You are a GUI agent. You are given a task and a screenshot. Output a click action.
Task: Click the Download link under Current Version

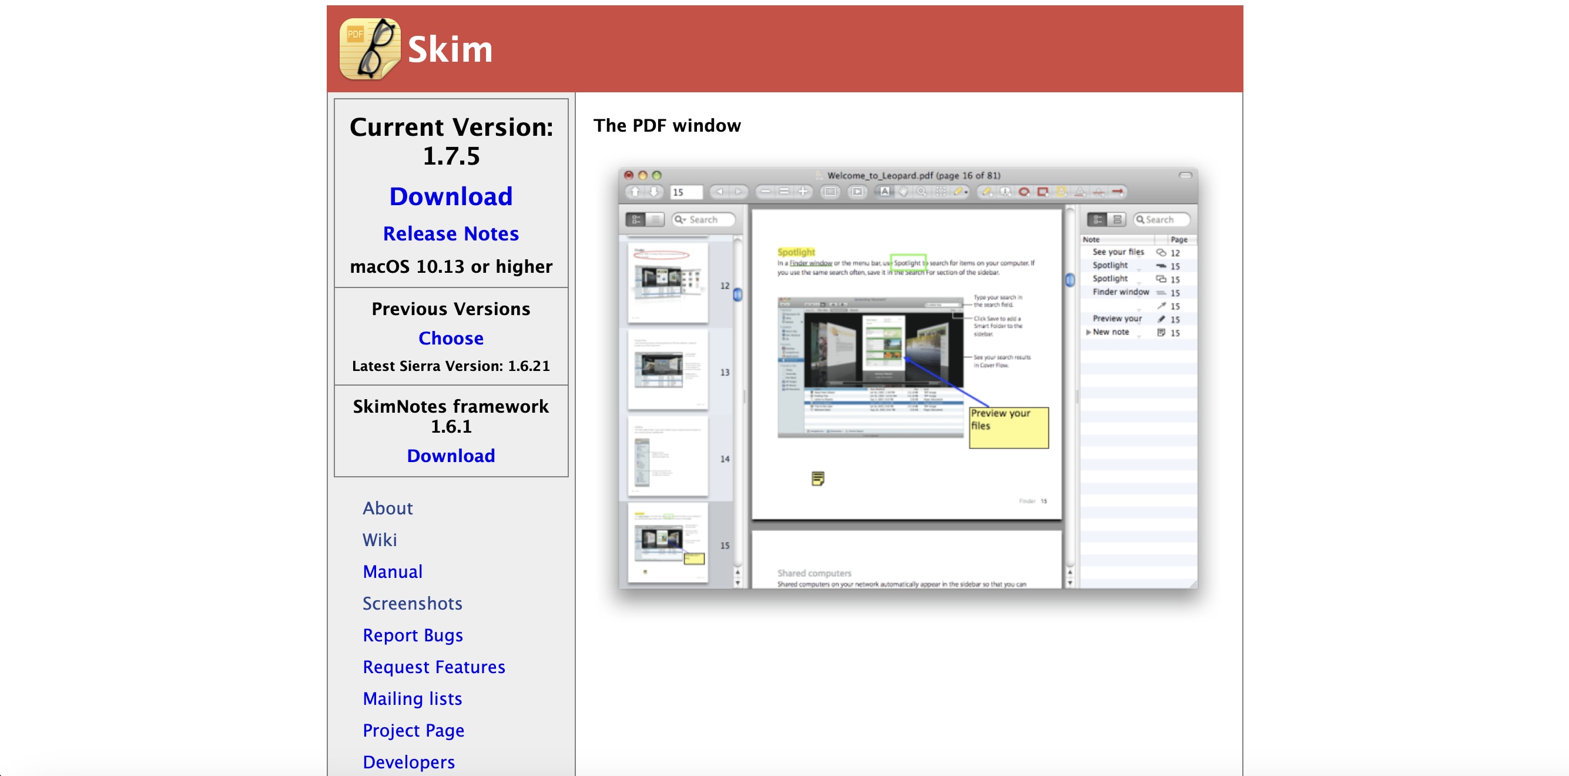click(x=451, y=196)
